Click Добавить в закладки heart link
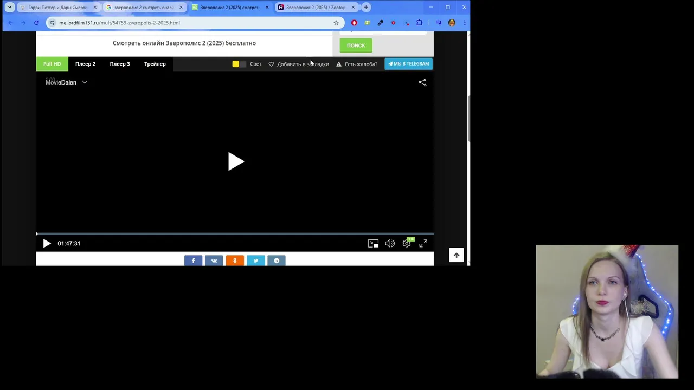 [299, 64]
